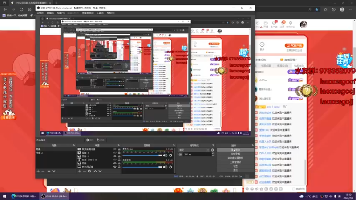Move the selected scene up
The height and width of the screenshot is (200, 356).
click(x=49, y=171)
